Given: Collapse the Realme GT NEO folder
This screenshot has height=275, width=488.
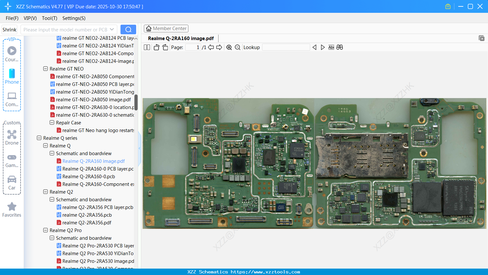Looking at the screenshot, I should point(45,69).
